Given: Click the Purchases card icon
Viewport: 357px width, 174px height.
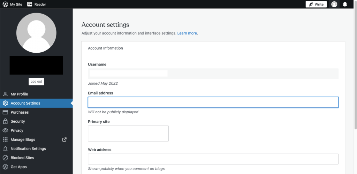Looking at the screenshot, I should coord(5,112).
